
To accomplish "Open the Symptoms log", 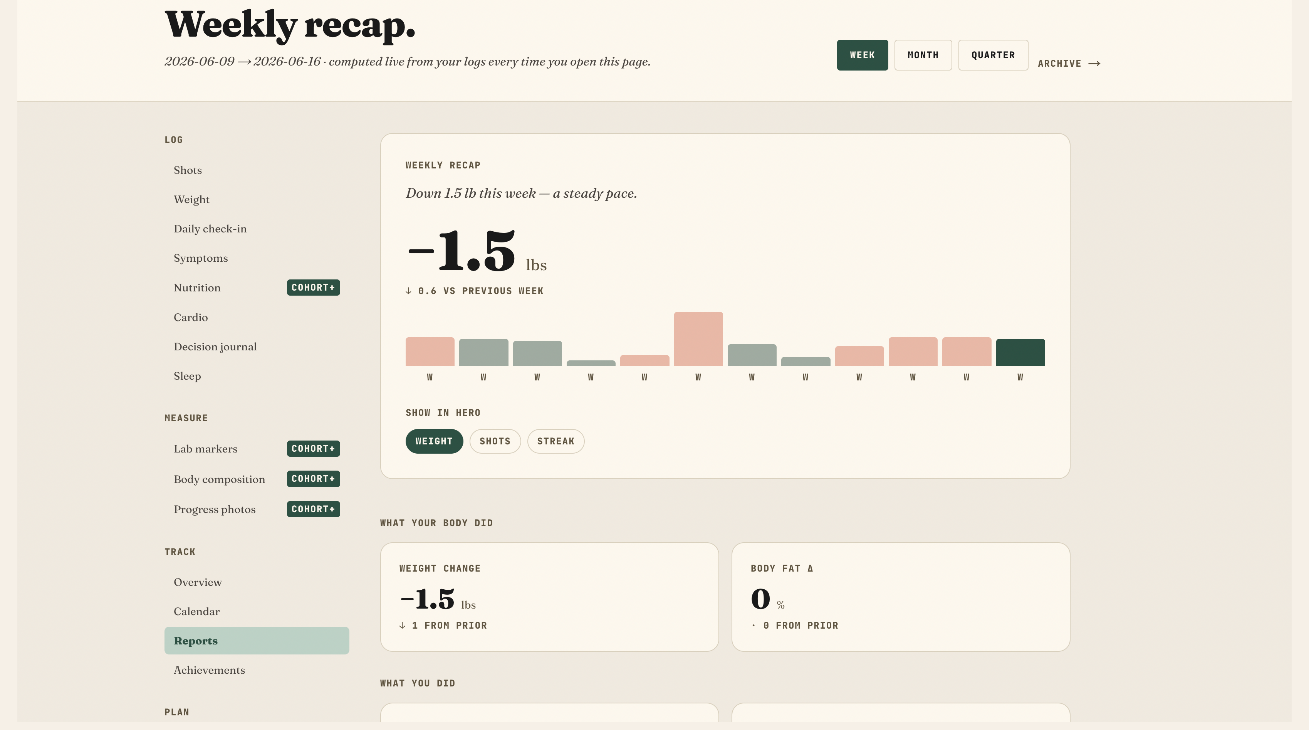I will click(x=257, y=258).
